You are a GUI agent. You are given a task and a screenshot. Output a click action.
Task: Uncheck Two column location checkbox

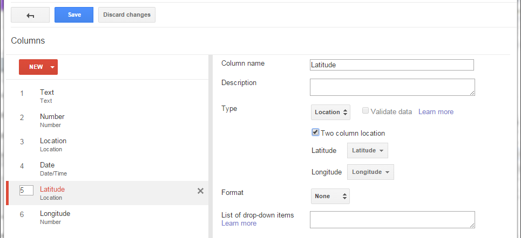click(x=316, y=132)
